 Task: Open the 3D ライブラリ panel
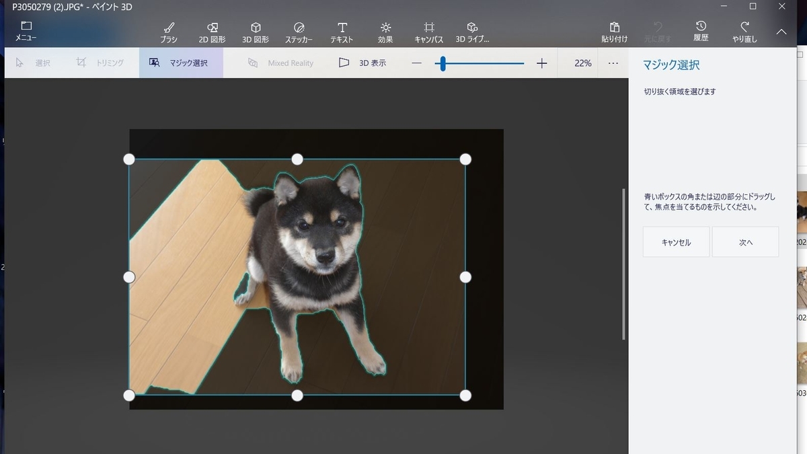point(472,32)
